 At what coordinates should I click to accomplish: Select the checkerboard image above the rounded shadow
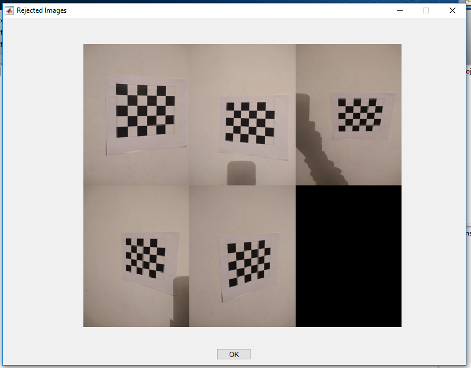pyautogui.click(x=242, y=115)
